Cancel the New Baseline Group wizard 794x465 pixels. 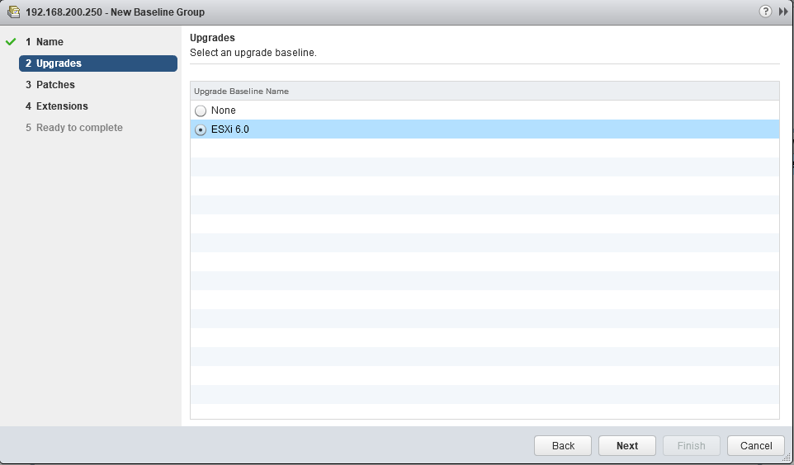pyautogui.click(x=755, y=445)
